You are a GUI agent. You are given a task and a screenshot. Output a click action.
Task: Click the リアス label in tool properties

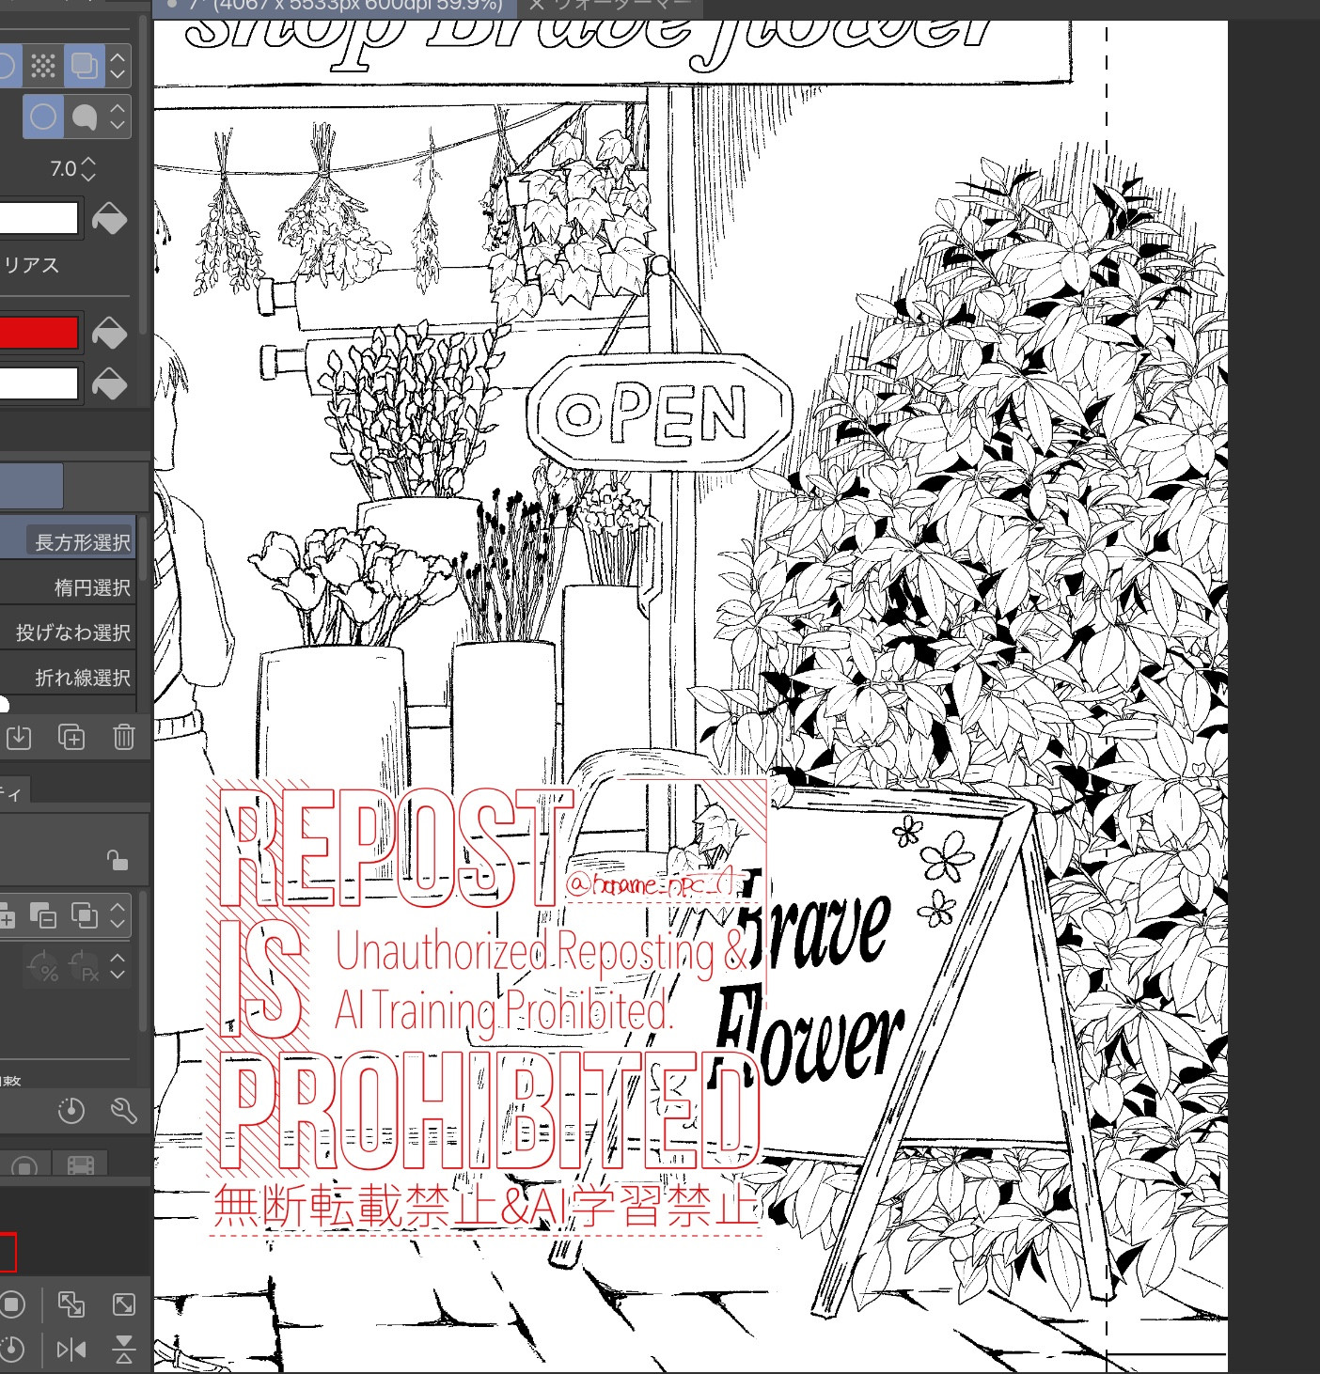(x=31, y=265)
